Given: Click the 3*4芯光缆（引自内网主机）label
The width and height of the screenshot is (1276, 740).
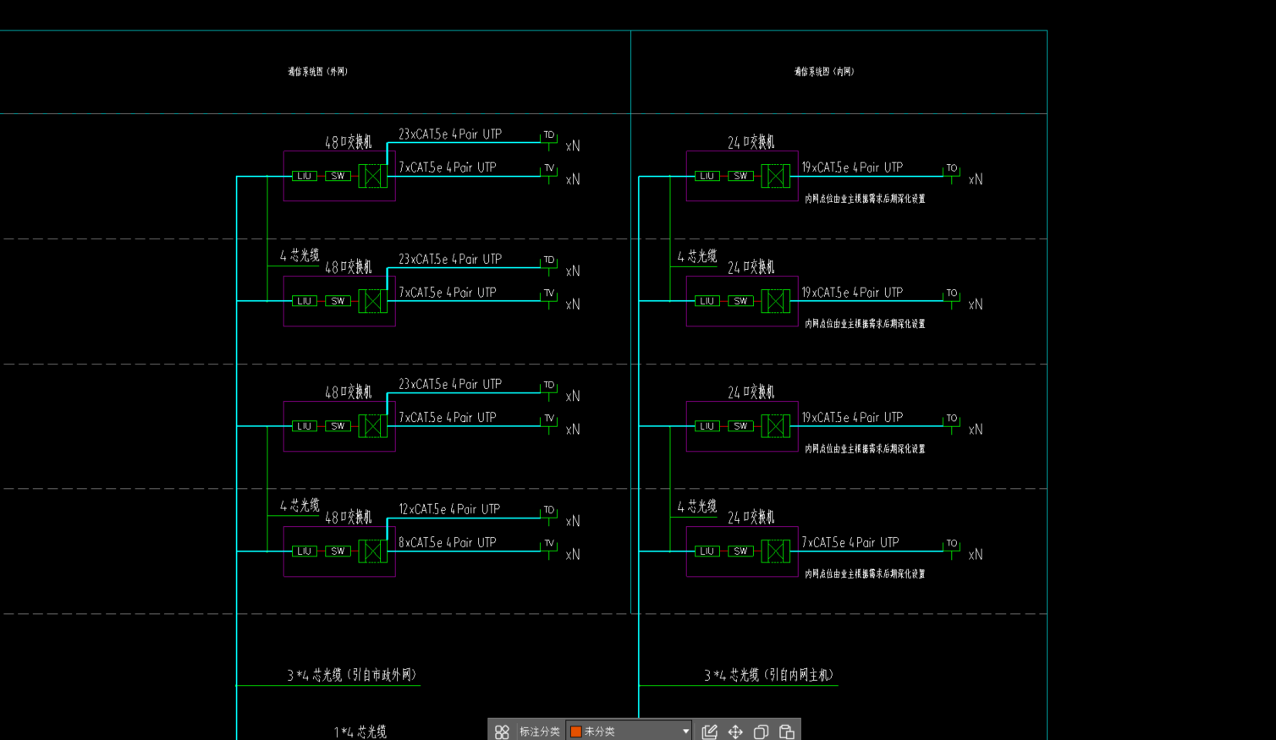Looking at the screenshot, I should pos(769,675).
